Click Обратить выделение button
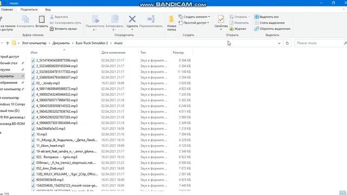The height and width of the screenshot is (195, 347). pyautogui.click(x=272, y=29)
